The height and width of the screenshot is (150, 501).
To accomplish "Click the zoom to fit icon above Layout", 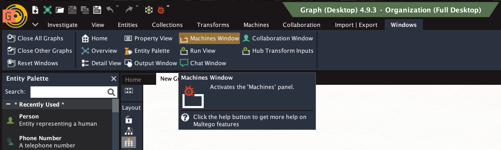I will click(129, 91).
